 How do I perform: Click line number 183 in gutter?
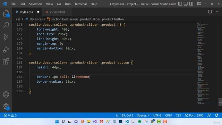(x=19, y=62)
